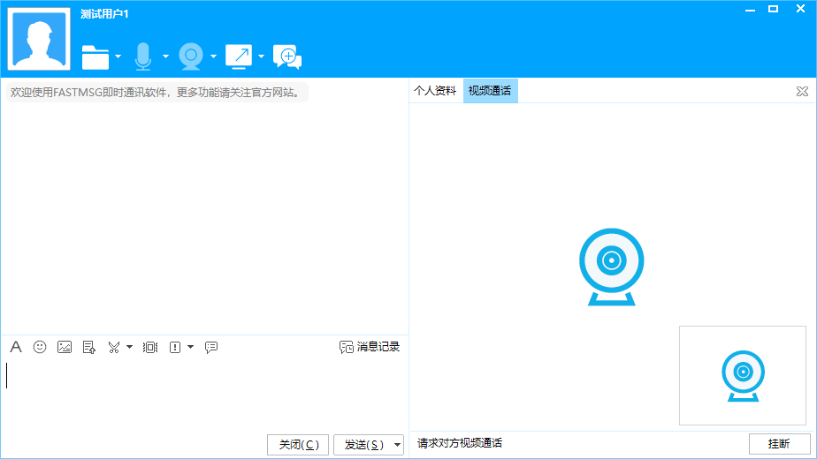Expand the screen share dropdown arrow

tap(261, 56)
